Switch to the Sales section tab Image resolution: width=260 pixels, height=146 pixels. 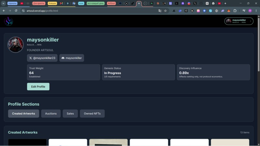pyautogui.click(x=70, y=113)
